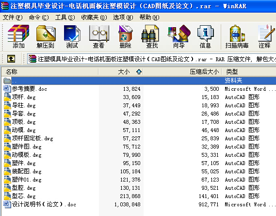Open the 帮助(H) menu
The image size is (276, 216).
click(149, 17)
